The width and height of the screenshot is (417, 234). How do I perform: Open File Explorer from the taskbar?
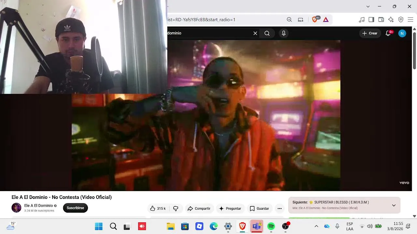170,226
